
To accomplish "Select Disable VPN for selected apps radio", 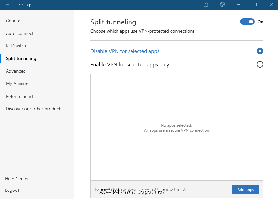I will tap(260, 51).
